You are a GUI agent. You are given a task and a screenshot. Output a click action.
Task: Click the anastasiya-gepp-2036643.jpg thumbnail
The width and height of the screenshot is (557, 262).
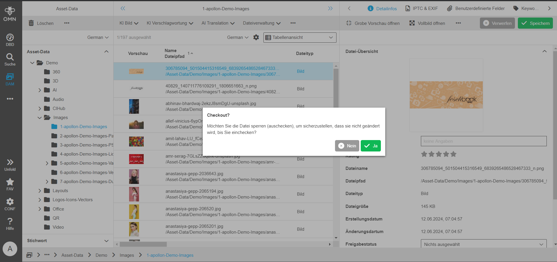[x=134, y=177]
